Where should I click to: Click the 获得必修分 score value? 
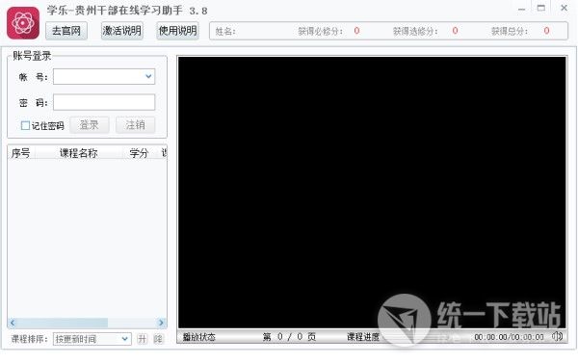pyautogui.click(x=356, y=31)
